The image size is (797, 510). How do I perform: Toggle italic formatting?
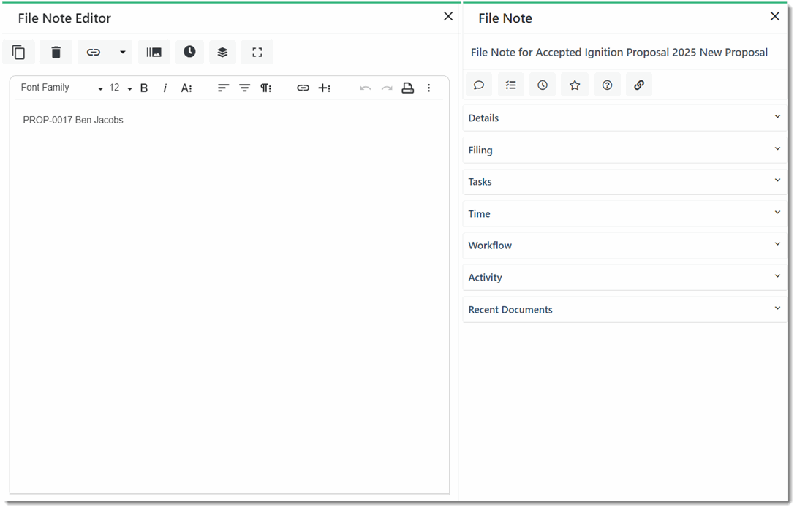click(x=165, y=88)
